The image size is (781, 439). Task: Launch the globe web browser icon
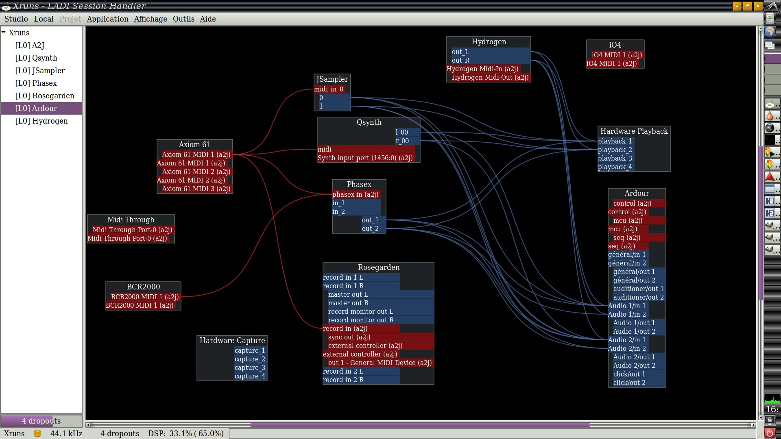[770, 32]
